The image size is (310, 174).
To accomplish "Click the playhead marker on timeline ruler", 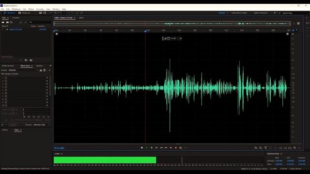I will pyautogui.click(x=145, y=31).
